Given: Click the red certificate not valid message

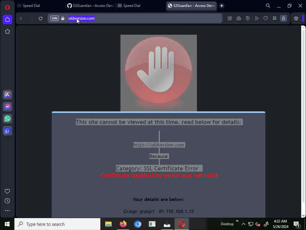Looking at the screenshot, I should (159, 175).
